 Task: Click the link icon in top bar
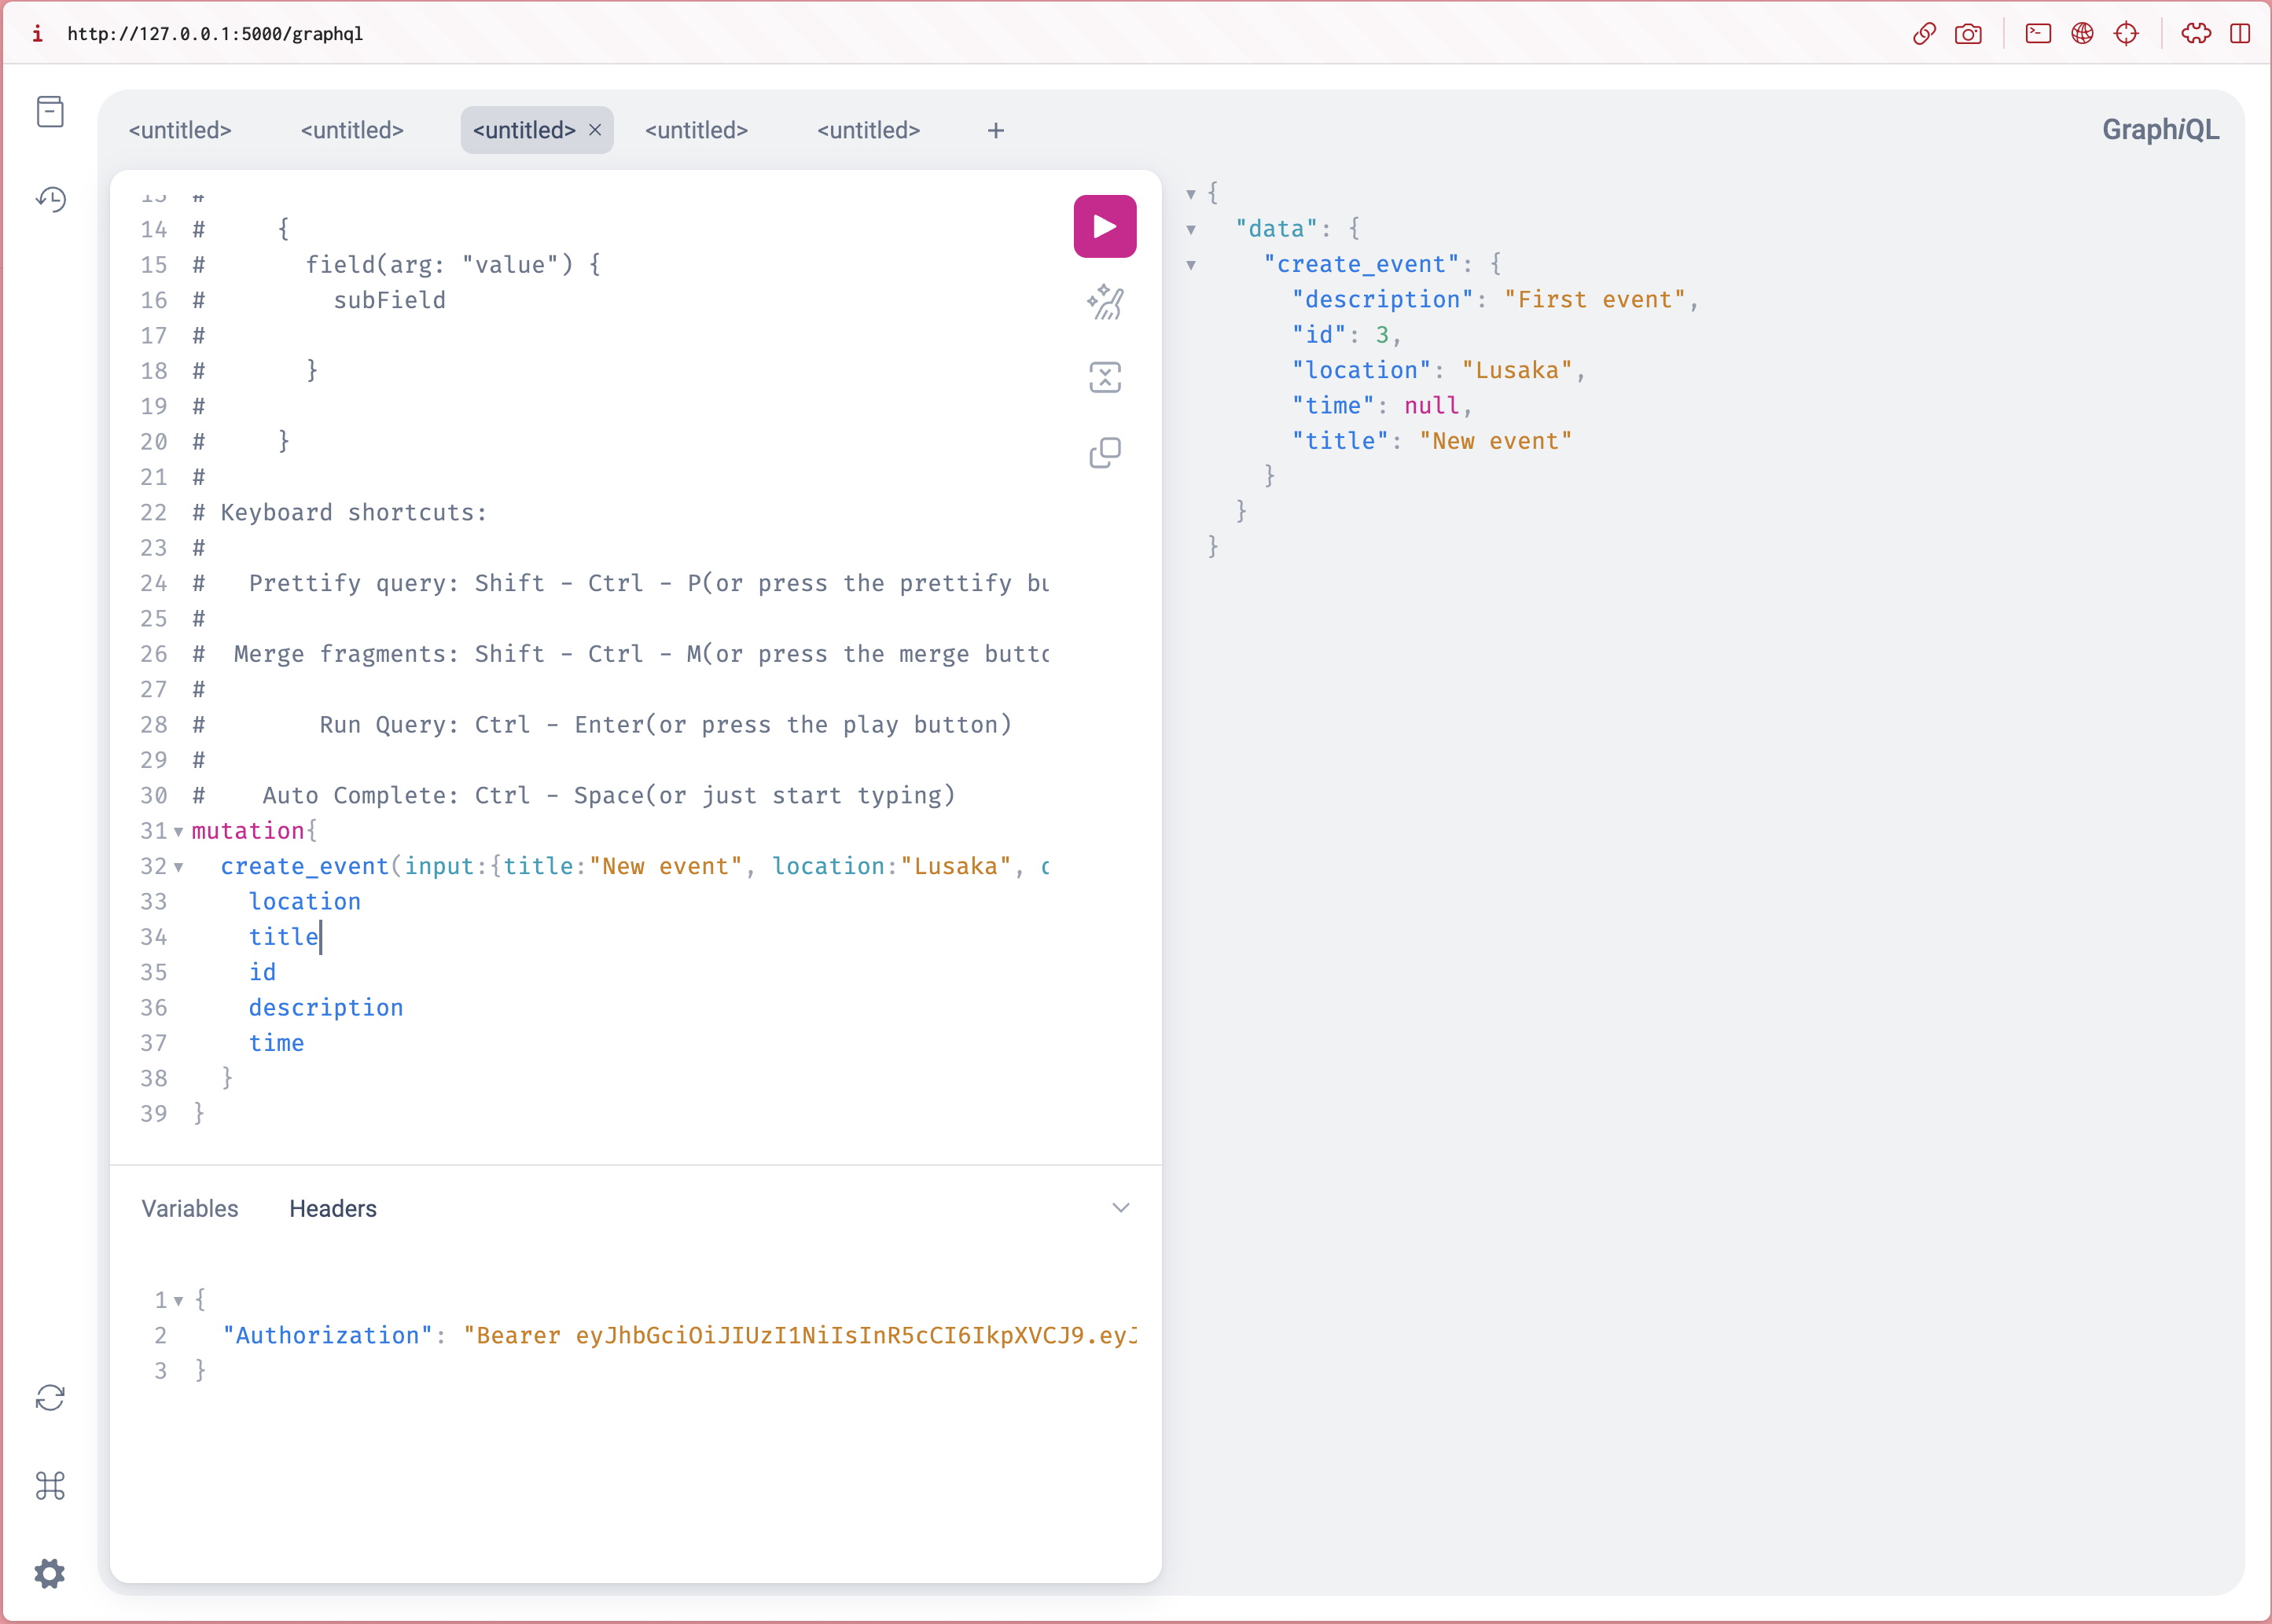tap(1924, 34)
